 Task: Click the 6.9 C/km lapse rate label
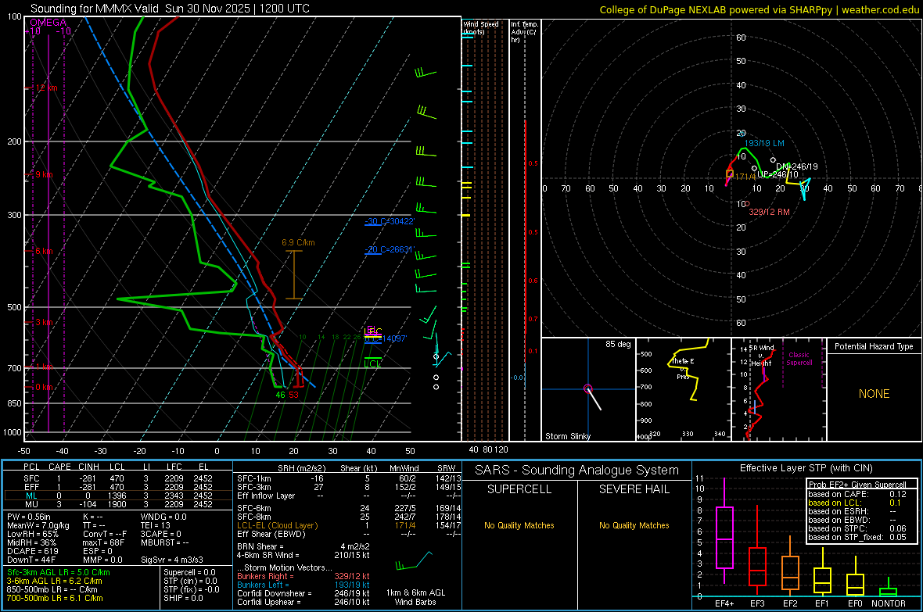tap(298, 242)
